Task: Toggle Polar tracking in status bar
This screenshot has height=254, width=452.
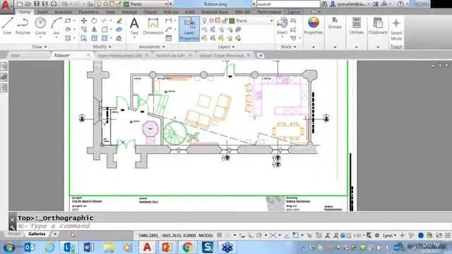Action: [x=259, y=235]
